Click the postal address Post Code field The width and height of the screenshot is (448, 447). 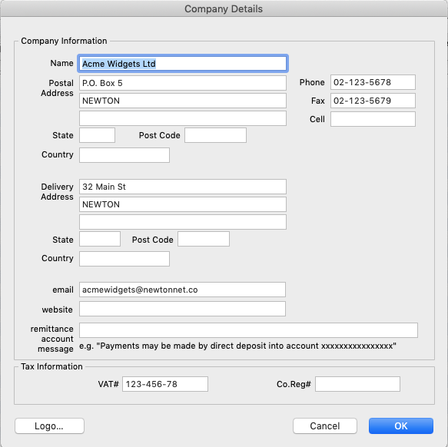point(215,135)
